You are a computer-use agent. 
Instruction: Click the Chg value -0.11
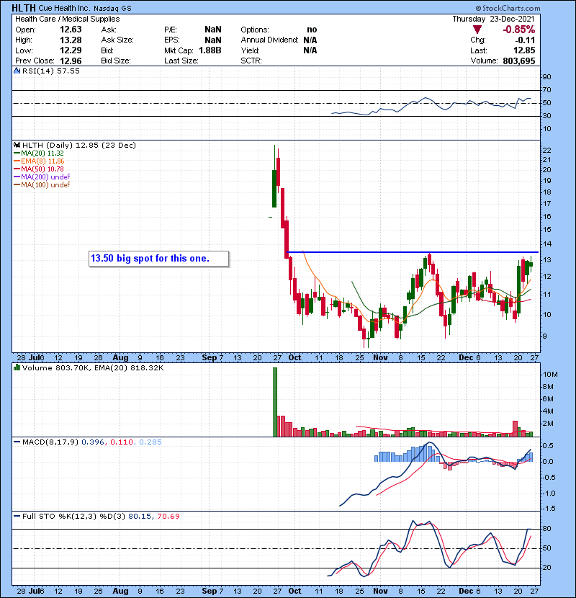[525, 40]
